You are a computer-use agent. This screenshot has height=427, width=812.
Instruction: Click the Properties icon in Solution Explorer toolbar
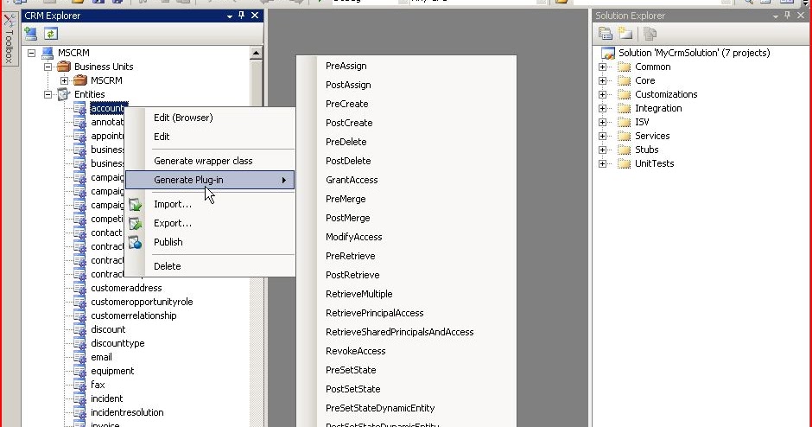click(606, 34)
